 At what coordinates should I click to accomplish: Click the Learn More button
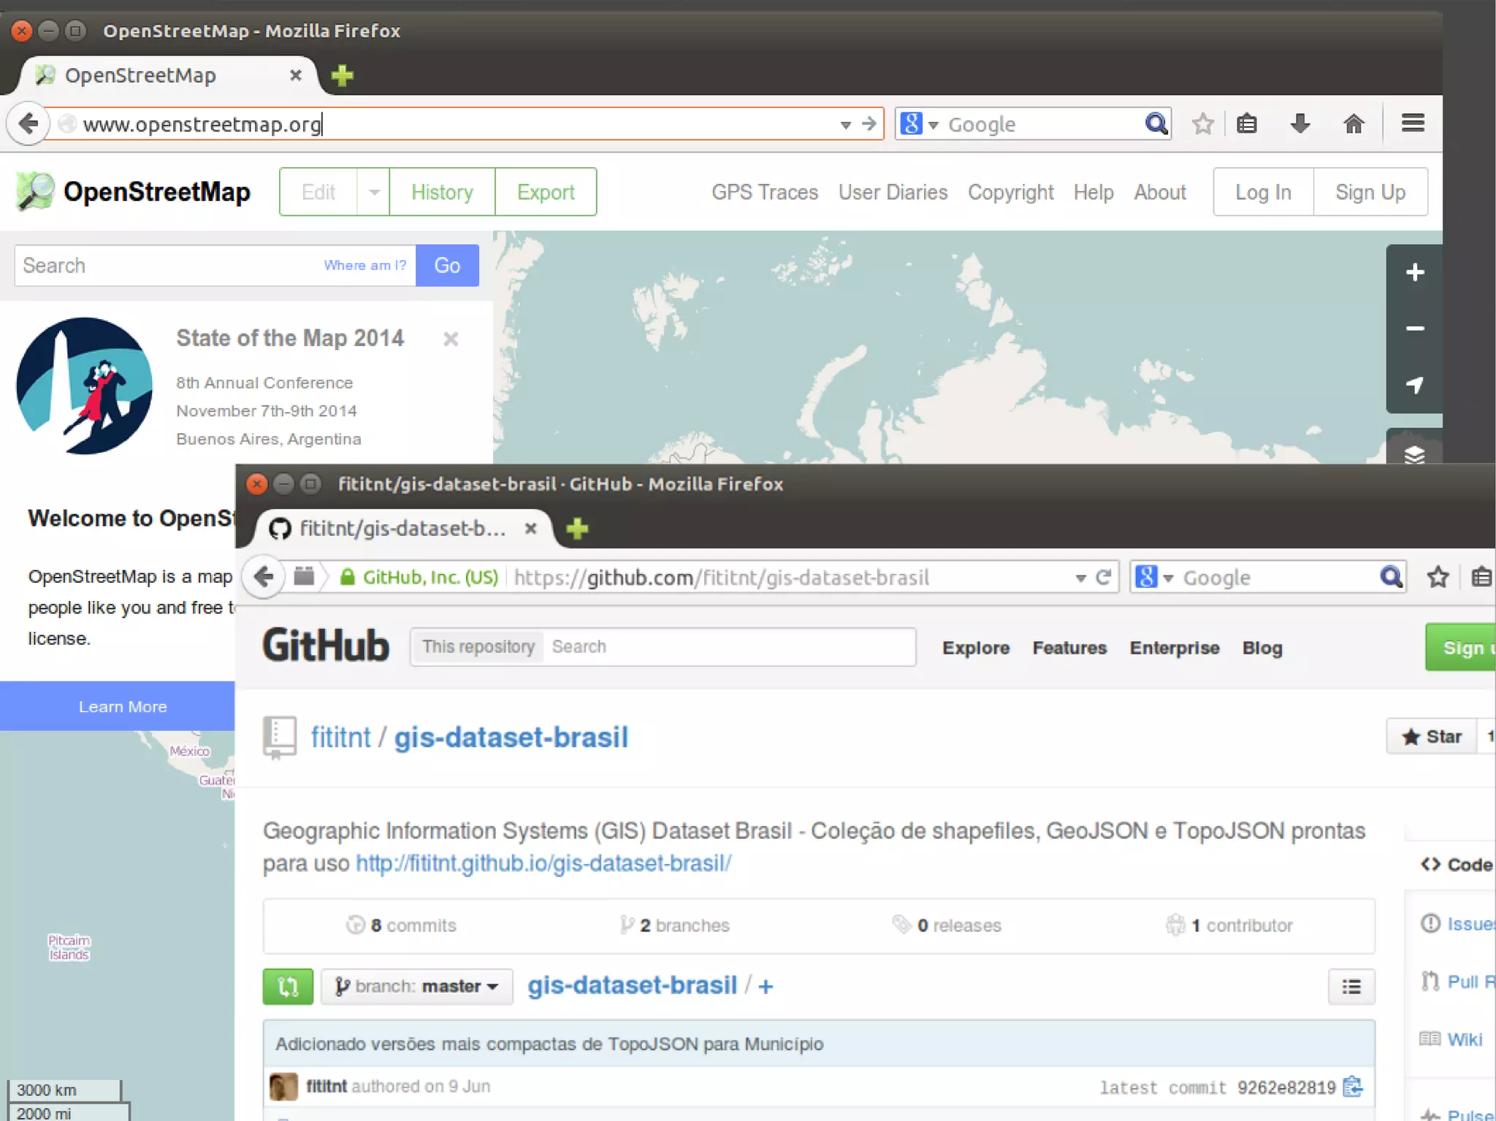[123, 706]
